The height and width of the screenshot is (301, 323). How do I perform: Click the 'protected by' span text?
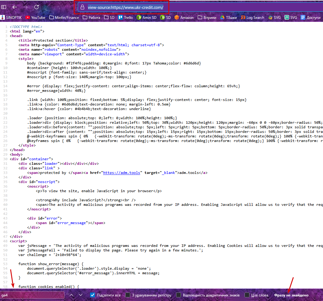(53, 173)
